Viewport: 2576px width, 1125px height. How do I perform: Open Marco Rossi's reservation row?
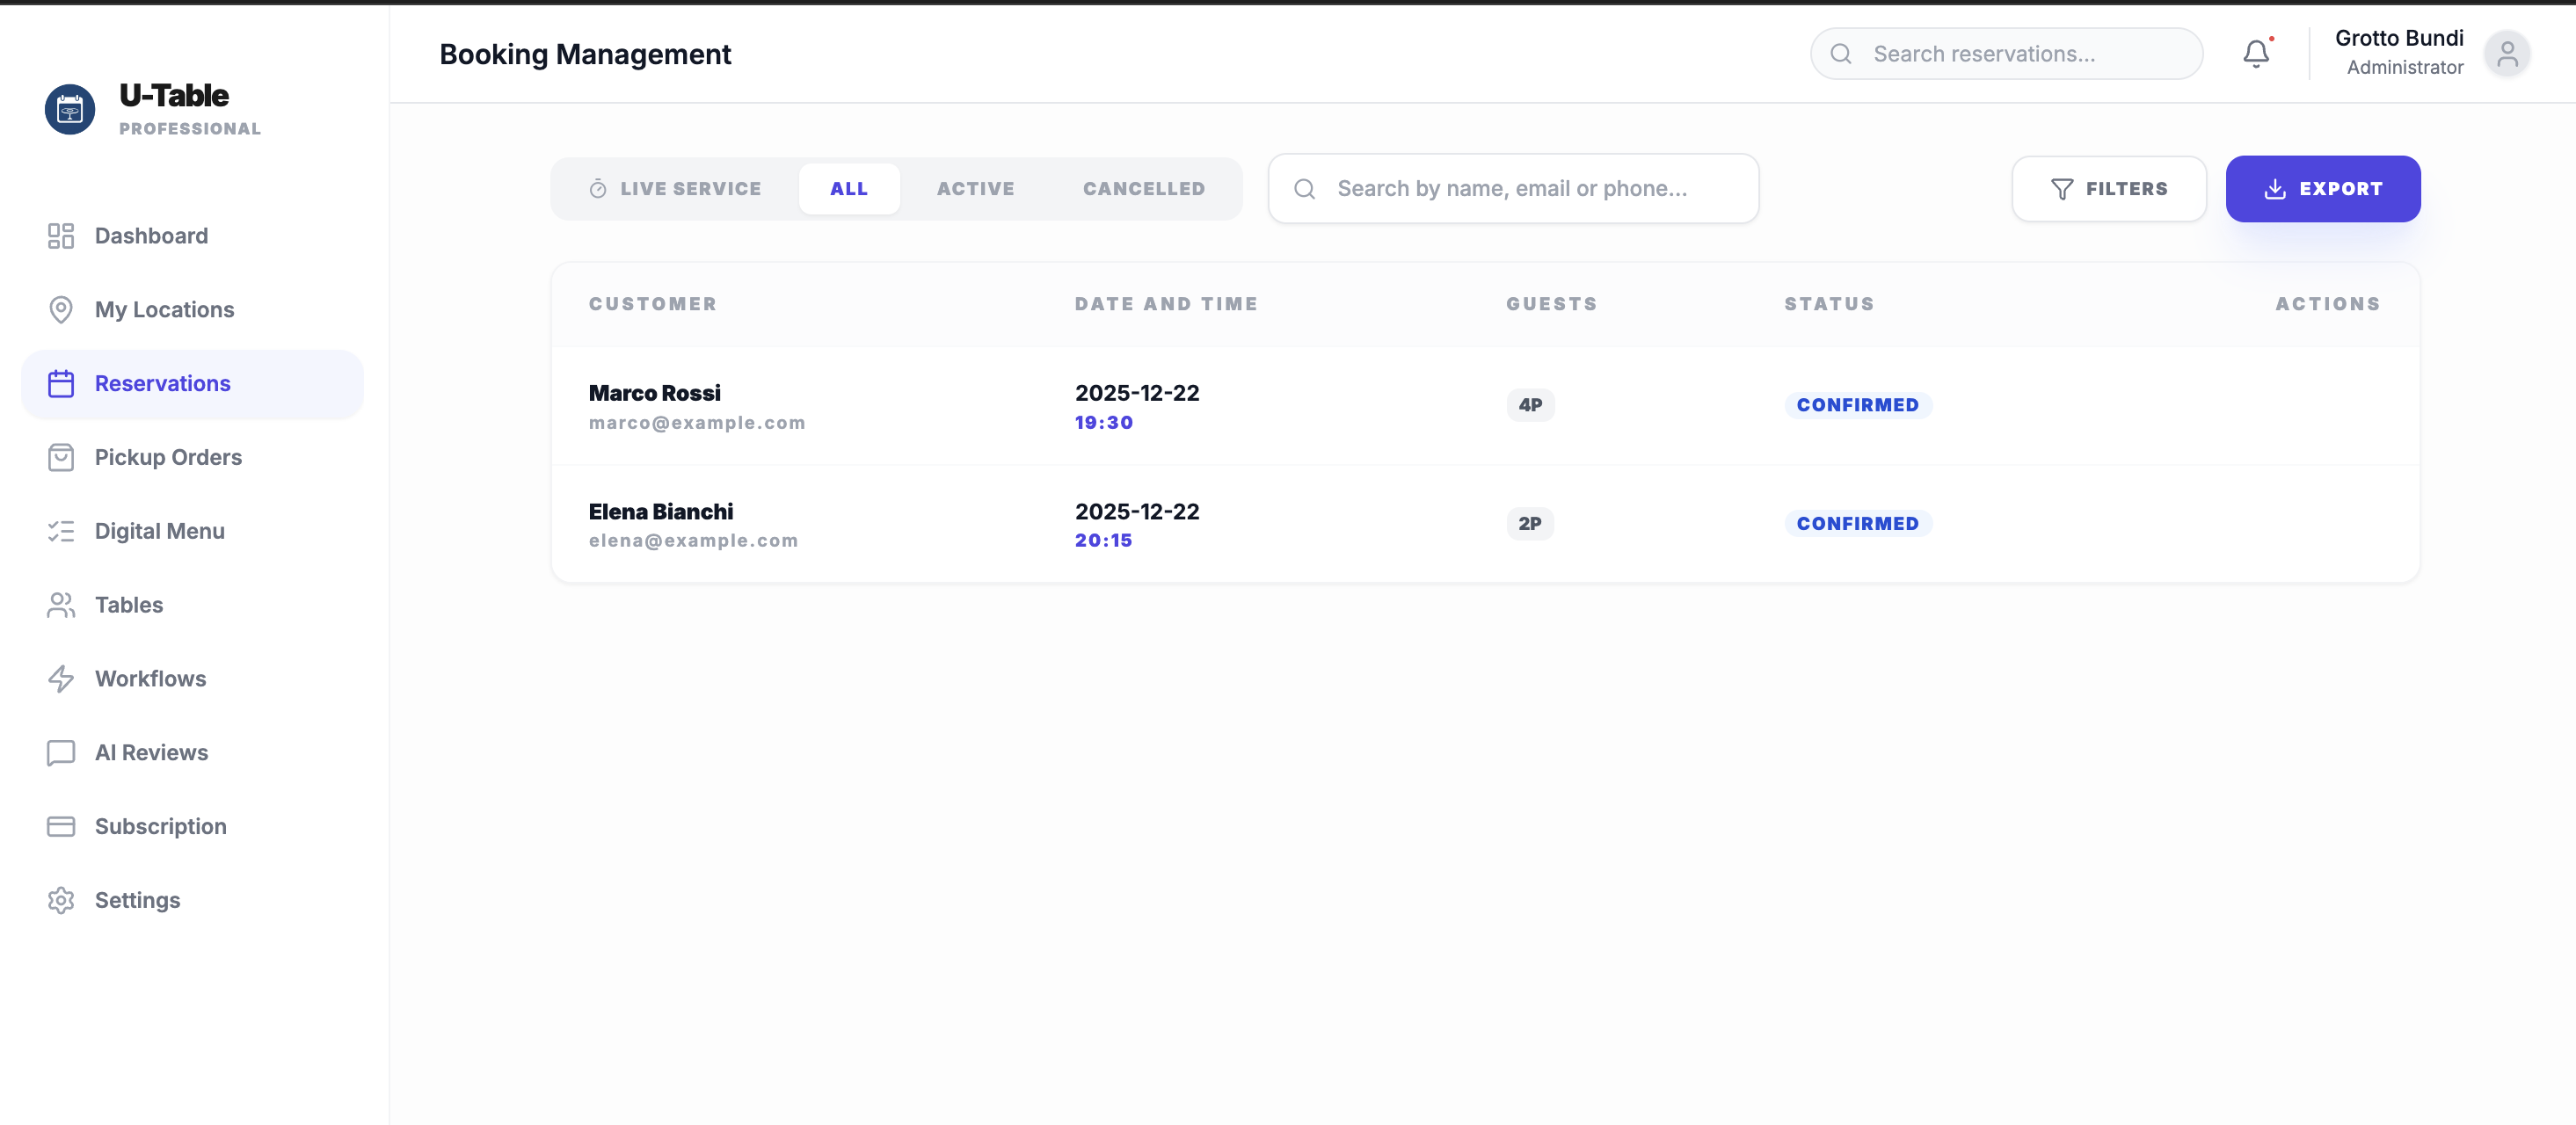[654, 394]
